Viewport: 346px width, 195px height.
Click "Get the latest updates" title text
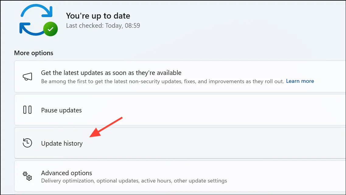(x=111, y=73)
